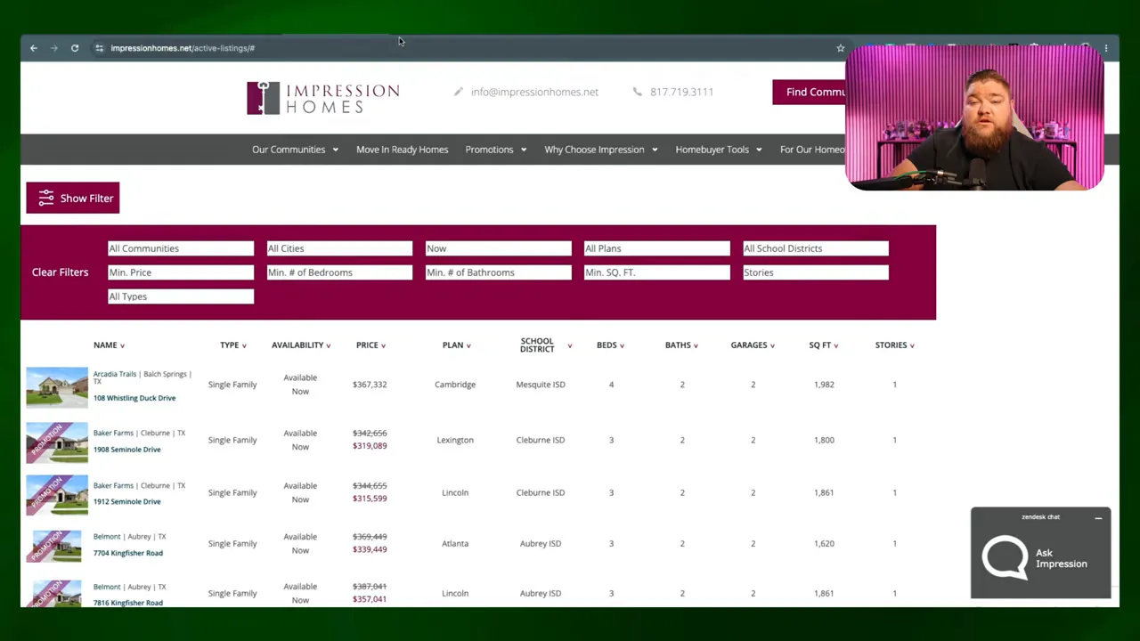Open the Min. Price dropdown

pos(181,272)
